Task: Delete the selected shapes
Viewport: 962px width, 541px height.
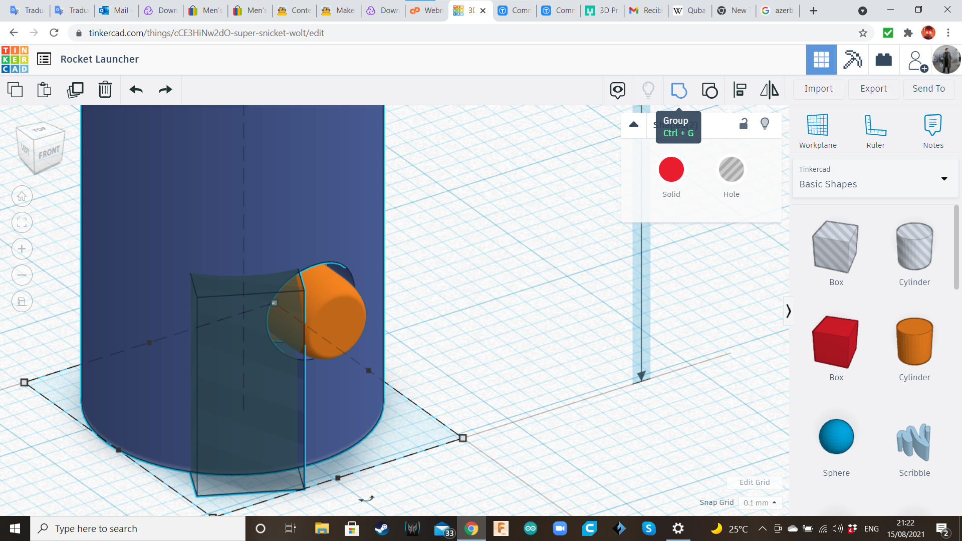Action: pos(105,90)
